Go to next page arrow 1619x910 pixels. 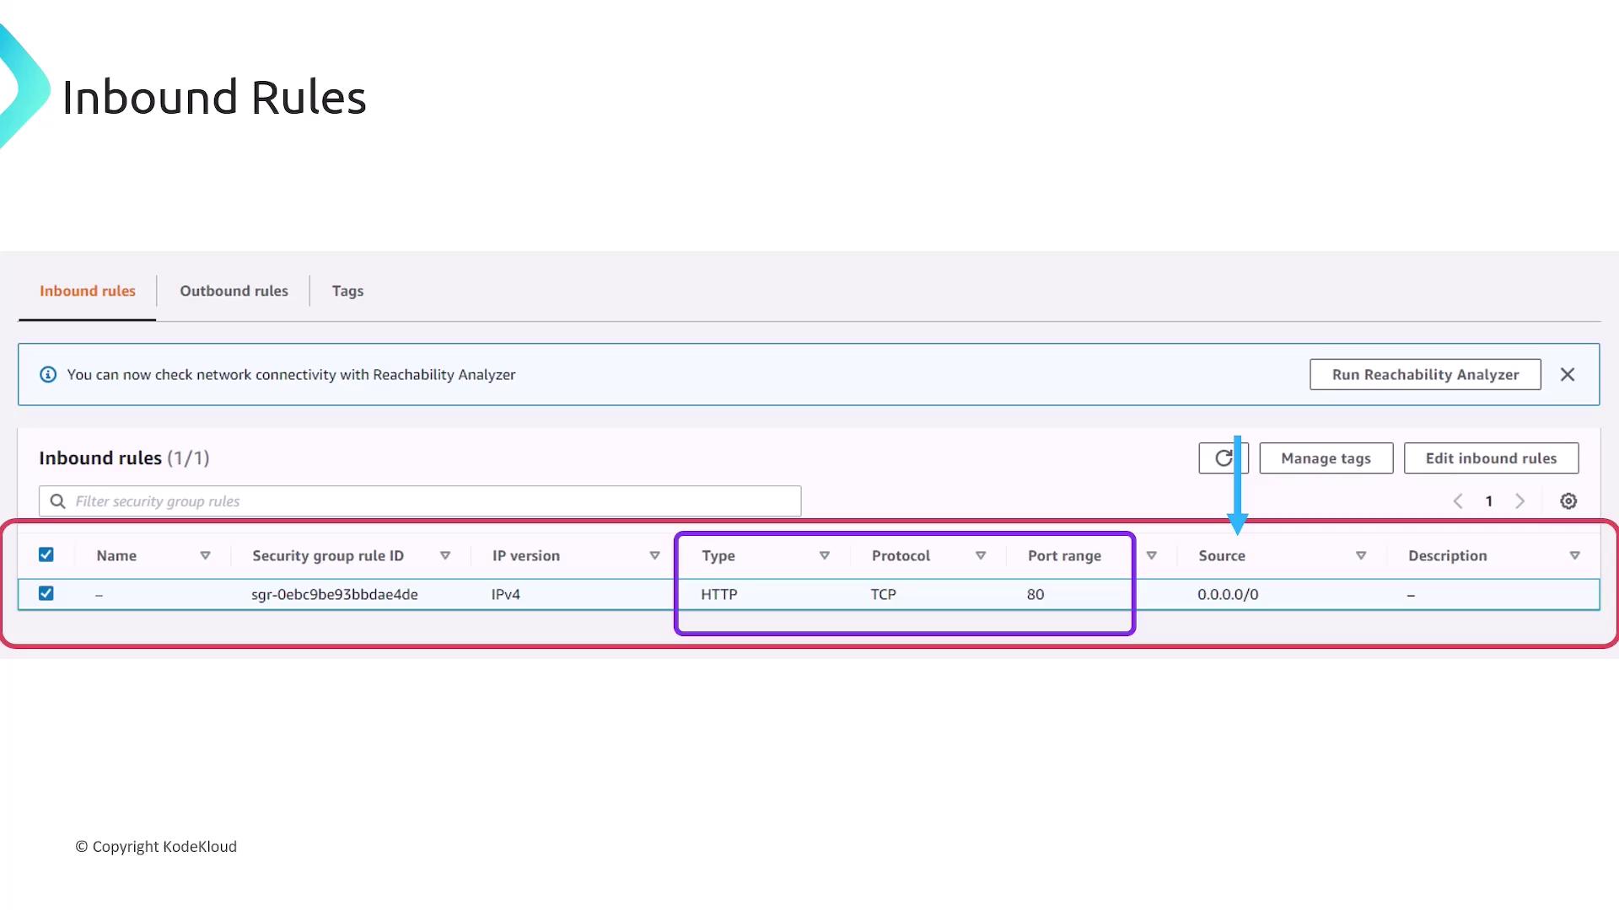[x=1519, y=501]
